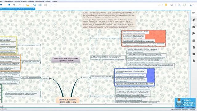
Task: Select the Block 1 topic
Action: [85, 78]
